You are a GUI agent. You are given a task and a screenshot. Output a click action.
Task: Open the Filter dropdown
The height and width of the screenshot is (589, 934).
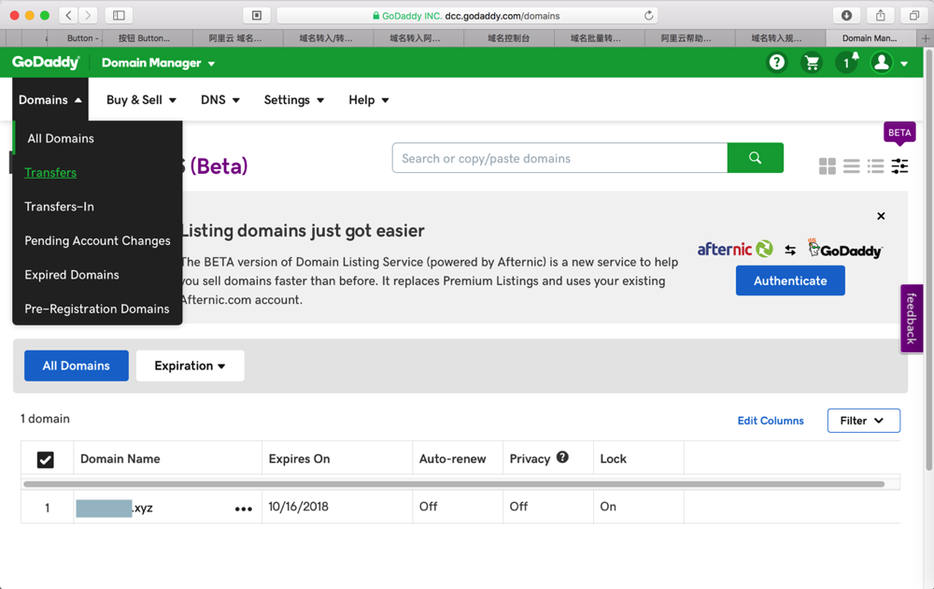tap(863, 421)
